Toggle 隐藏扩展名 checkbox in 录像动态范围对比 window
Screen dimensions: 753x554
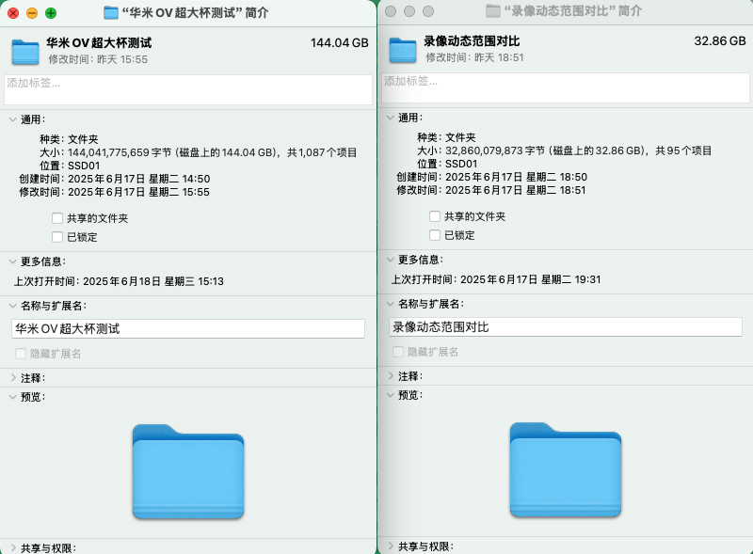(x=398, y=352)
